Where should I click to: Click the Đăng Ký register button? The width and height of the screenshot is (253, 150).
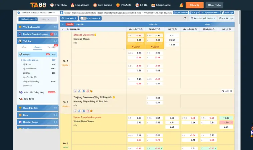194,5
